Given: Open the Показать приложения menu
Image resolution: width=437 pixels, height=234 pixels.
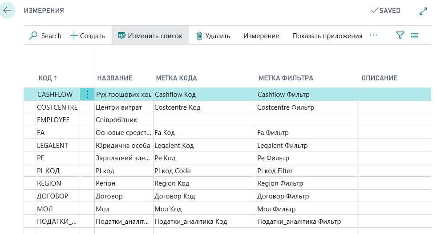Looking at the screenshot, I should [x=327, y=36].
